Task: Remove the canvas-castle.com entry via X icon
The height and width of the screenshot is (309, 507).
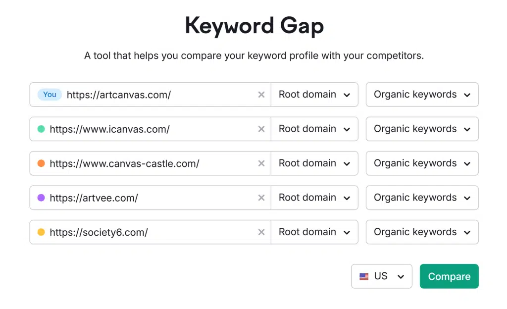Action: 261,163
